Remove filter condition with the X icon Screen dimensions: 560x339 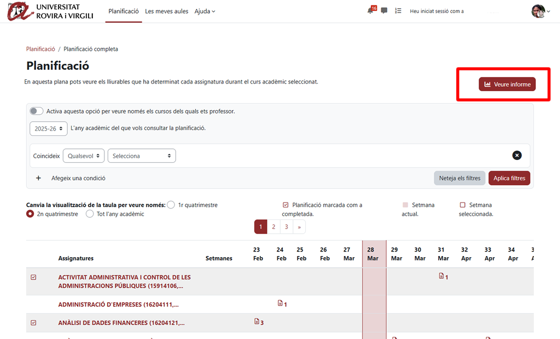tap(517, 156)
